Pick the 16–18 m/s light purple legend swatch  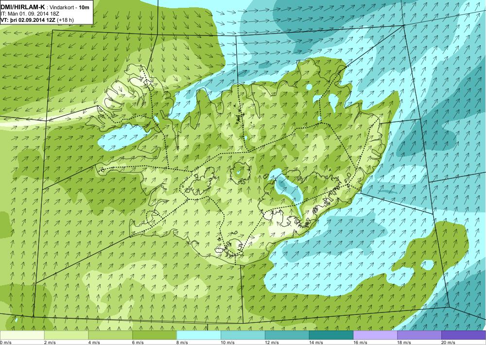tap(375, 335)
